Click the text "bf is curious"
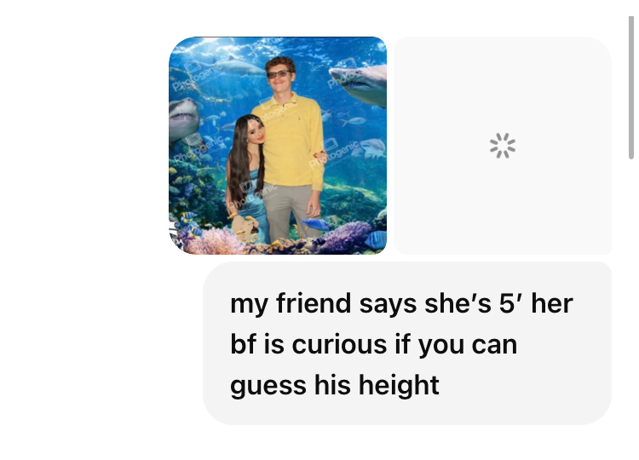Viewport: 639px width, 460px height. click(308, 344)
